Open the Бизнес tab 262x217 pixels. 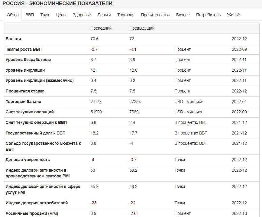[183, 15]
